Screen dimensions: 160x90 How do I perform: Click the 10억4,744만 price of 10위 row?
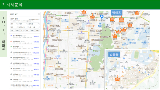[x=36, y=86]
